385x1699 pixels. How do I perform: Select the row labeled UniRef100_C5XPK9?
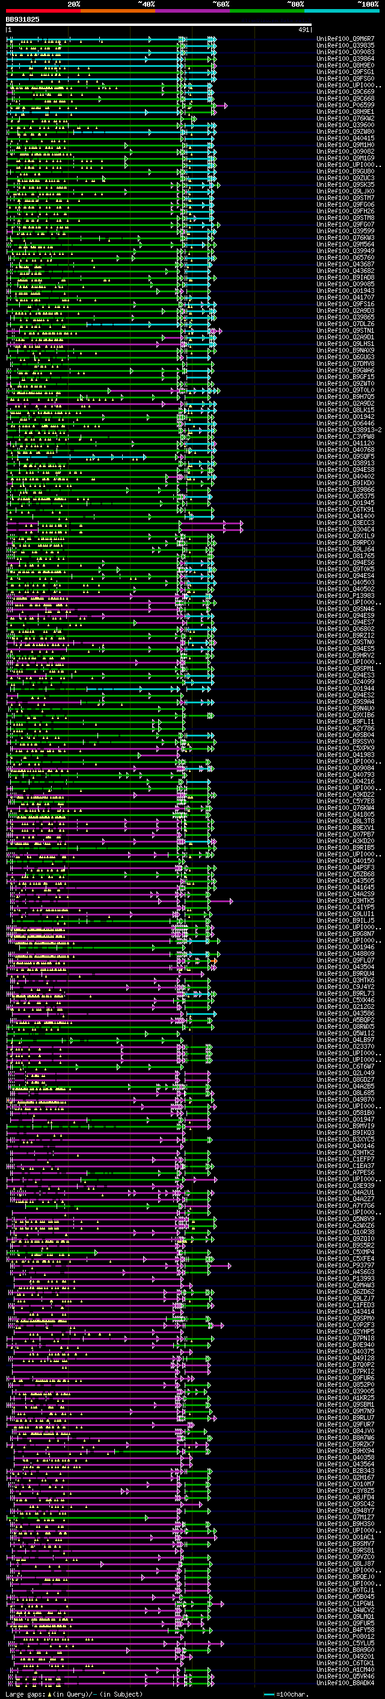coord(345,748)
